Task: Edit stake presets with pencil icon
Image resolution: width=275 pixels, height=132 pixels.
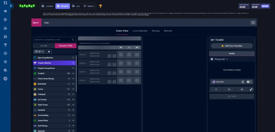Action: (251, 89)
